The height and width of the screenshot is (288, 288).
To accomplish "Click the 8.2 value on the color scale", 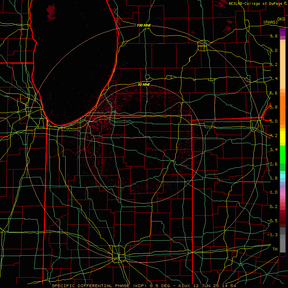I will 274,65.
